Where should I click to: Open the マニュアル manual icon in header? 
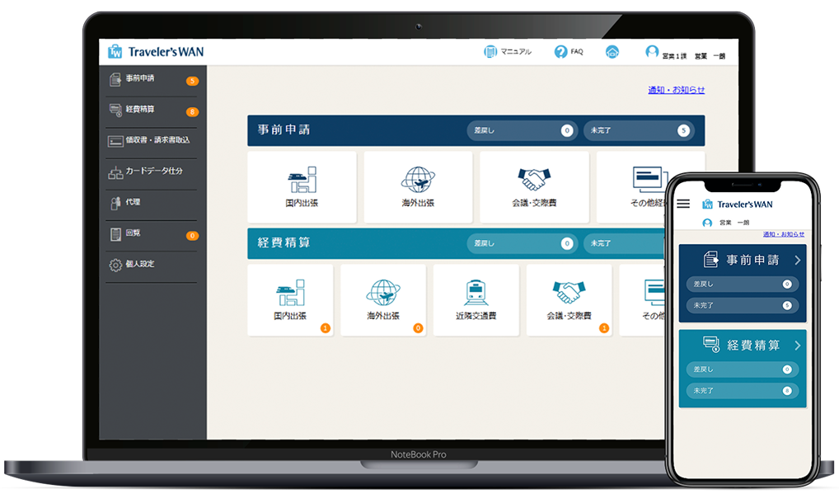(491, 52)
